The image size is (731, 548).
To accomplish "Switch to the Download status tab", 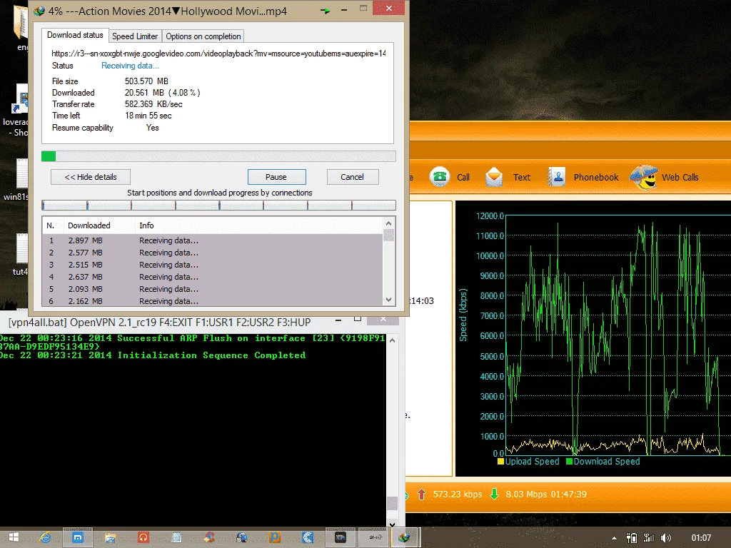I will (75, 35).
